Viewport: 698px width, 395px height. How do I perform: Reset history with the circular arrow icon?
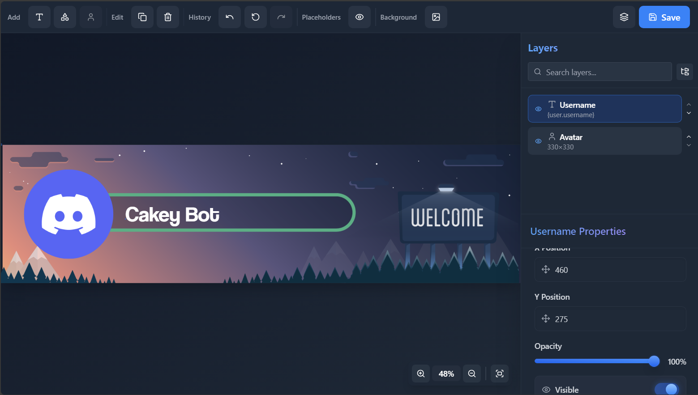256,17
